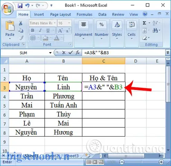Click the Paste clipboard icon

point(10,26)
